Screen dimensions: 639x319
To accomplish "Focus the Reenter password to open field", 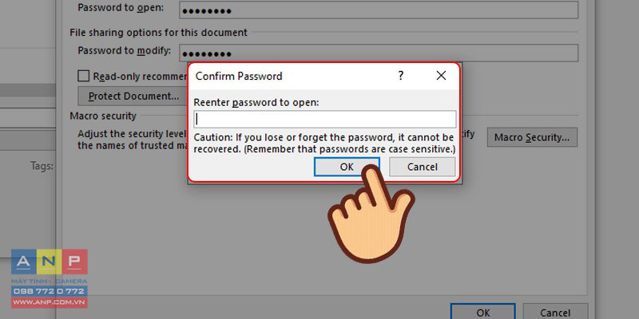I will tap(325, 119).
